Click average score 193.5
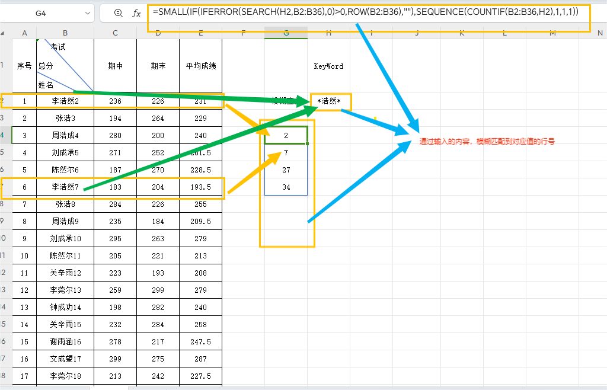The width and height of the screenshot is (607, 390). [x=200, y=187]
